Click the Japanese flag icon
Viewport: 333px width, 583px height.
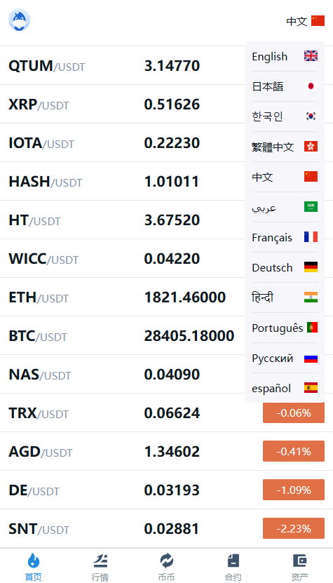[311, 86]
